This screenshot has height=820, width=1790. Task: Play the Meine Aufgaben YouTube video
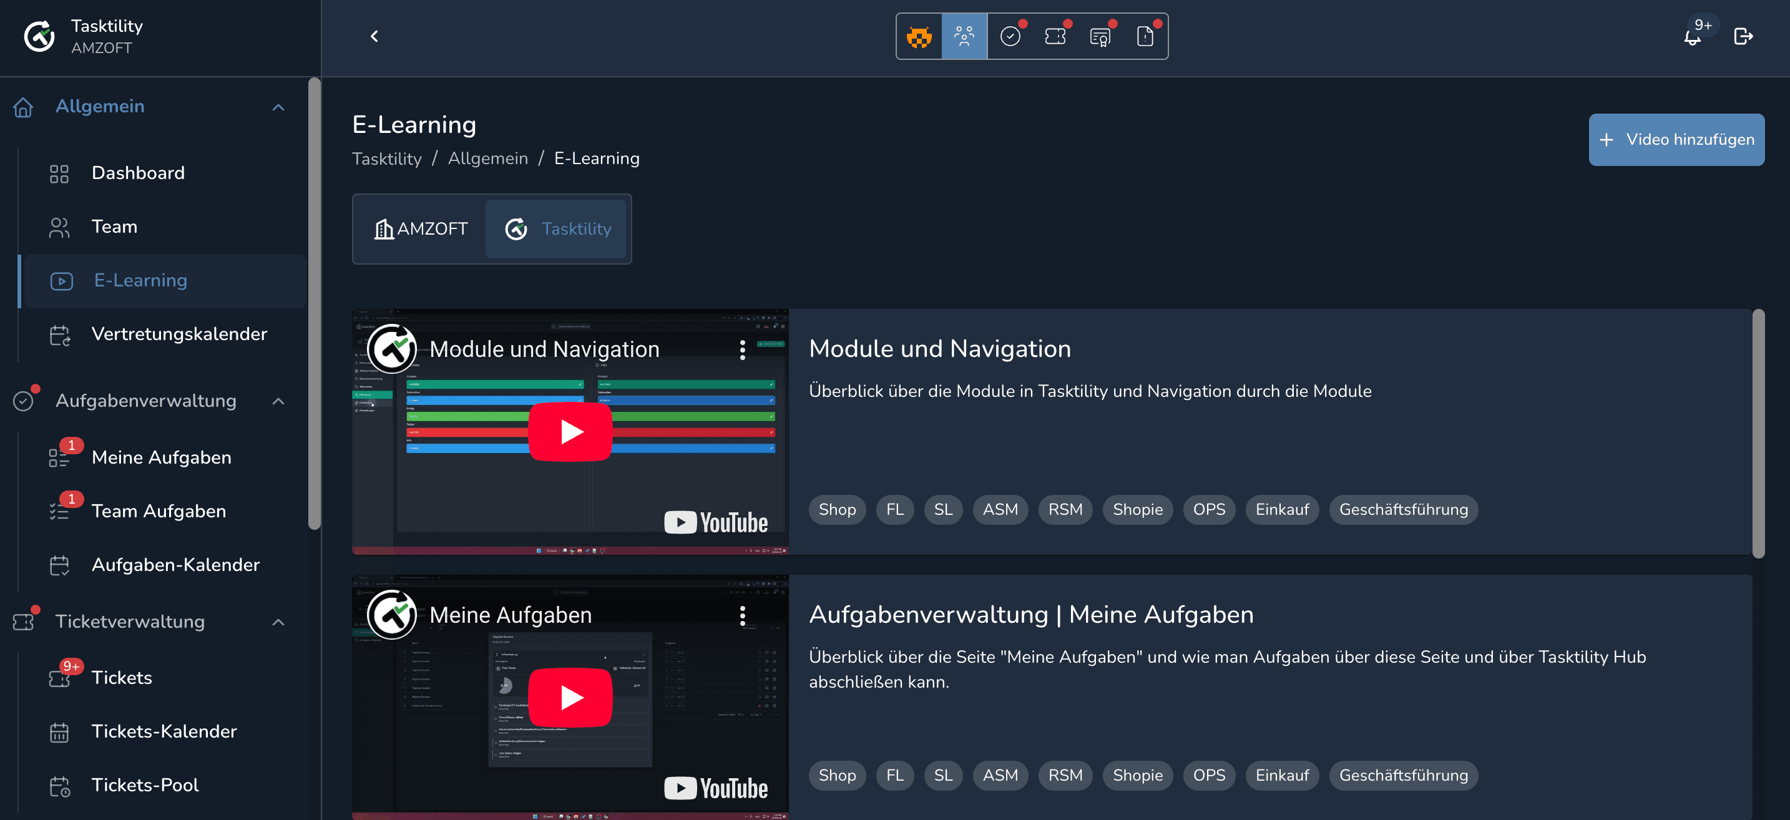(570, 698)
